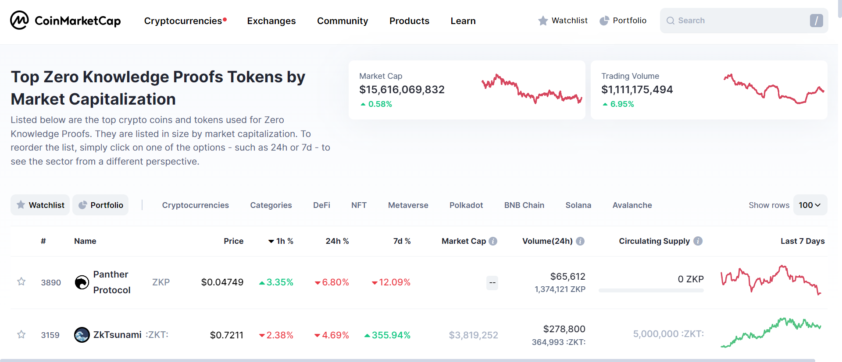Click the search magnifier icon
Screen dimensions: 842x362
pyautogui.click(x=671, y=21)
